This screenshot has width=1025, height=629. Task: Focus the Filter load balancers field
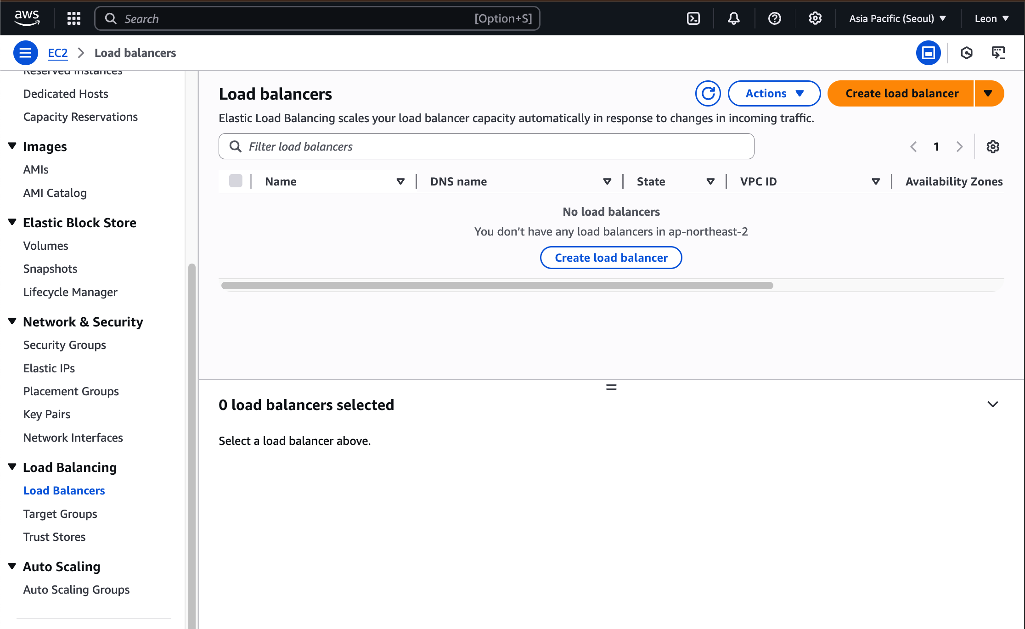(487, 146)
